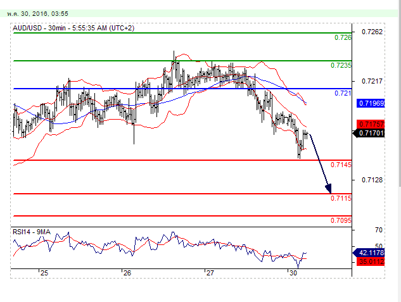
Task: Click the RSI14 - 9MA indicator label
Action: click(x=32, y=232)
